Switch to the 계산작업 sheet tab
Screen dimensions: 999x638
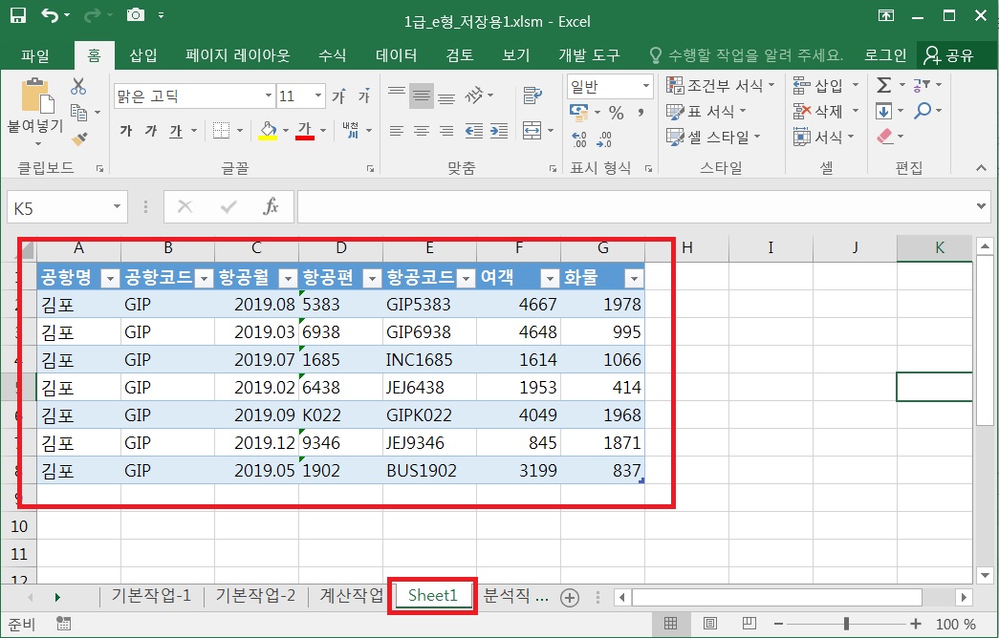(x=351, y=596)
